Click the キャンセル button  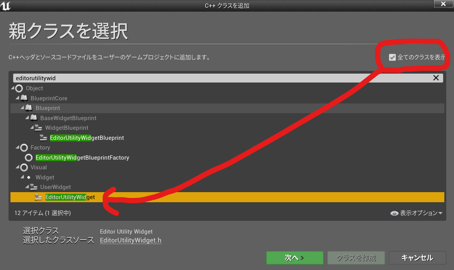pos(417,258)
